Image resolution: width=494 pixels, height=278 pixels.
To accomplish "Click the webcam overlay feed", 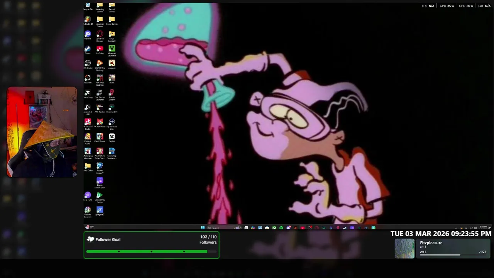I will tap(42, 132).
